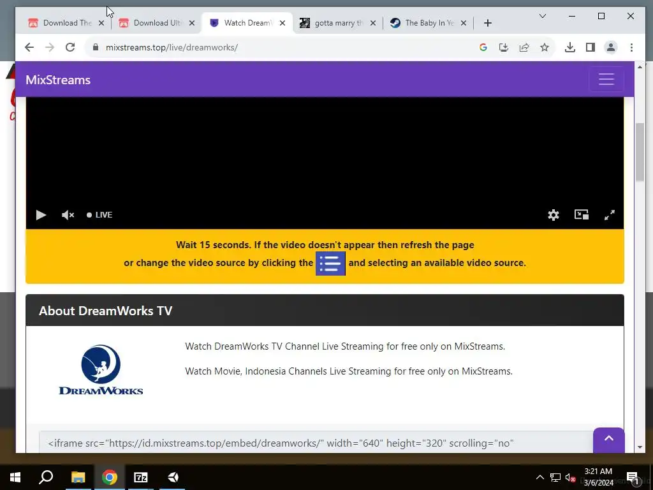Viewport: 653px width, 490px height.
Task: Jump to page top with arrow button
Action: click(609, 439)
